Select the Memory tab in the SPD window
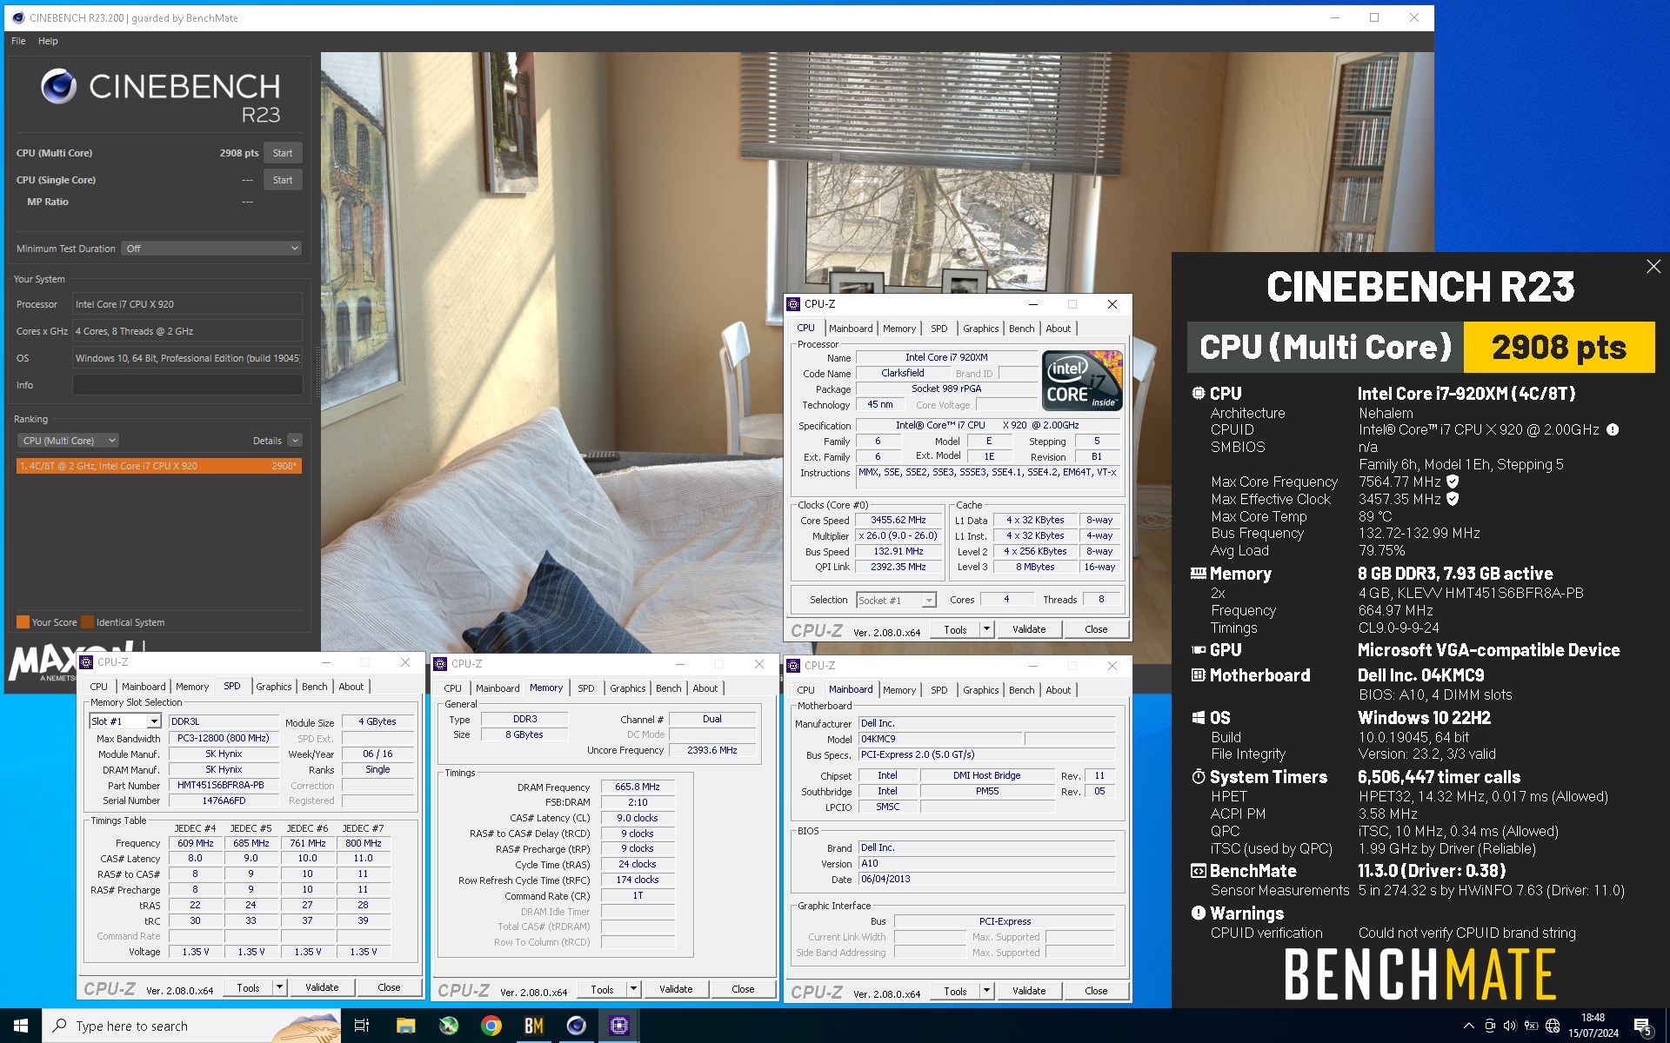The height and width of the screenshot is (1043, 1670). point(192,687)
